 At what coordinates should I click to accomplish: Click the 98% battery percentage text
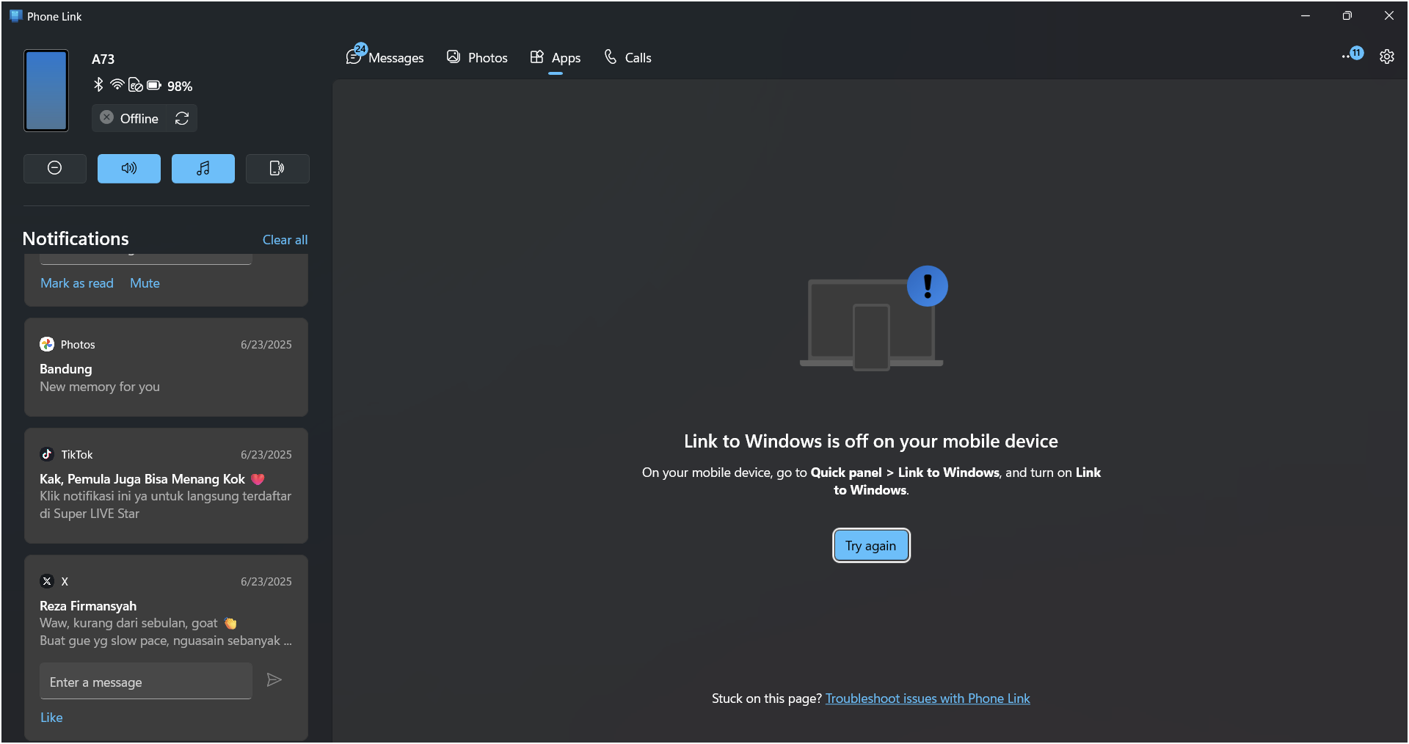pos(180,87)
